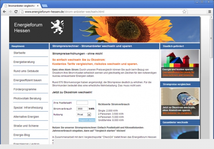Click the Strompreisrechner page title bar
The width and height of the screenshot is (214, 149).
(x=104, y=46)
